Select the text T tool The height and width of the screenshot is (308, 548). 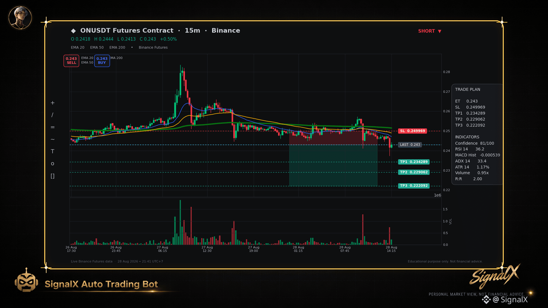52,151
